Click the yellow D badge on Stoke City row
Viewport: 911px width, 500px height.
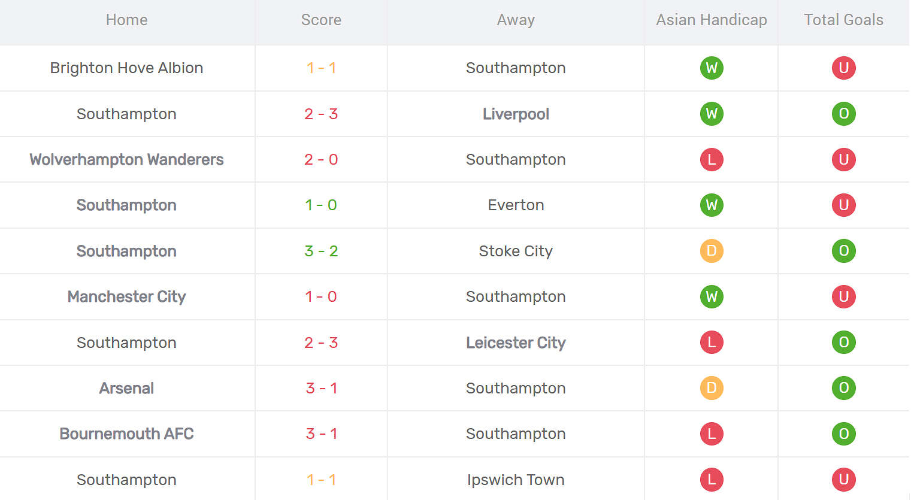point(711,251)
